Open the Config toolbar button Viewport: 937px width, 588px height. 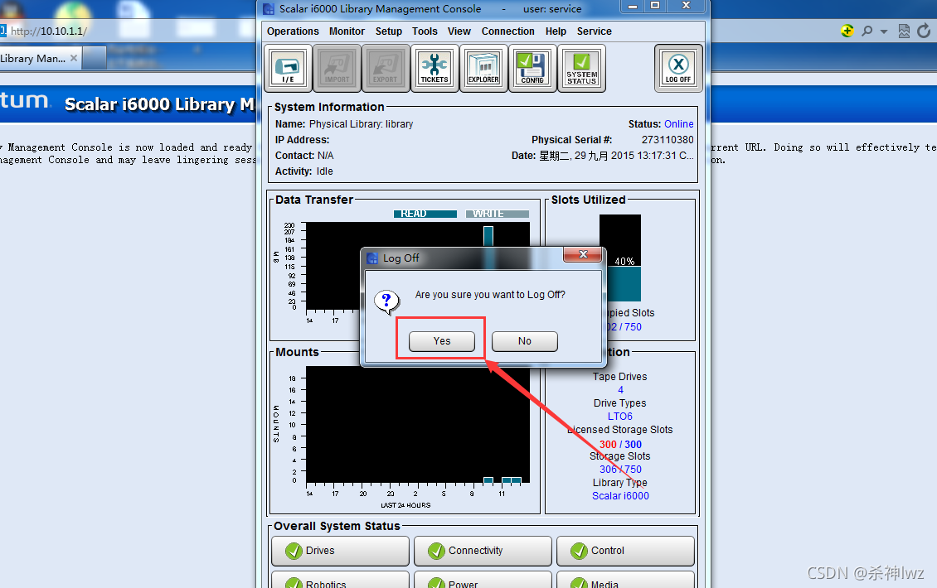(532, 69)
